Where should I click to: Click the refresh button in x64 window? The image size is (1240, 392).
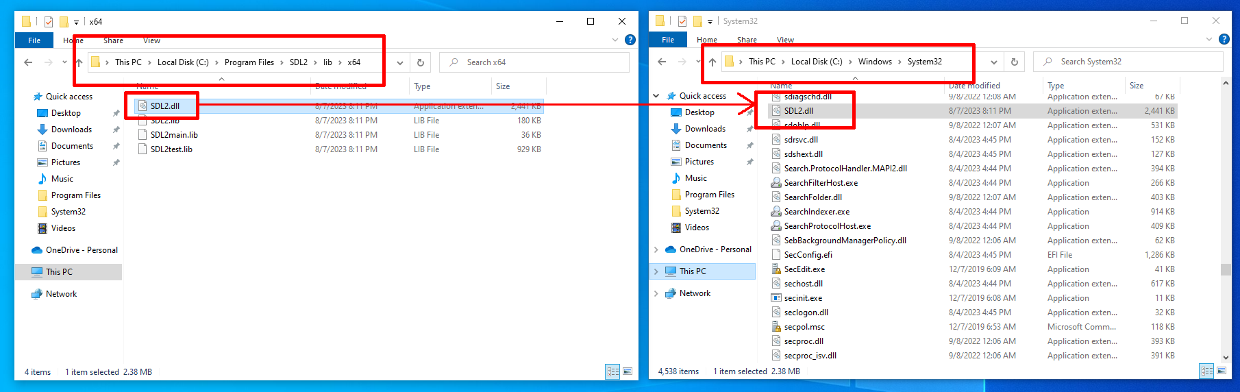pyautogui.click(x=421, y=62)
